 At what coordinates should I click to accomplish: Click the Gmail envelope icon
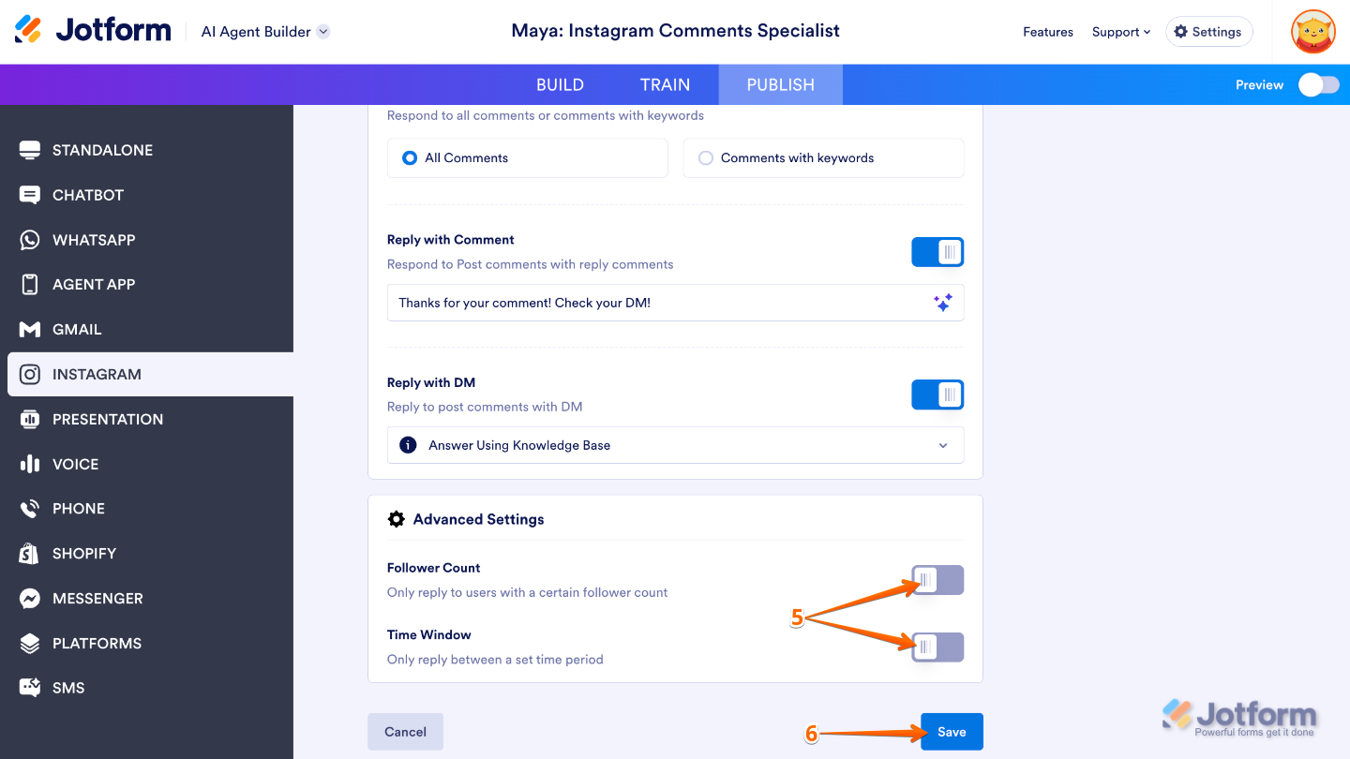pos(30,330)
